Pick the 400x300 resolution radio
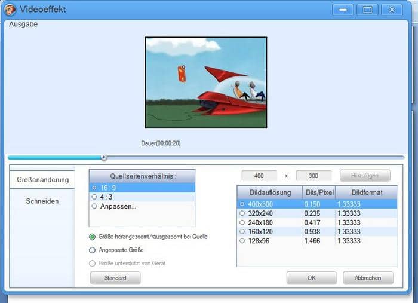The height and width of the screenshot is (303, 418). click(242, 204)
